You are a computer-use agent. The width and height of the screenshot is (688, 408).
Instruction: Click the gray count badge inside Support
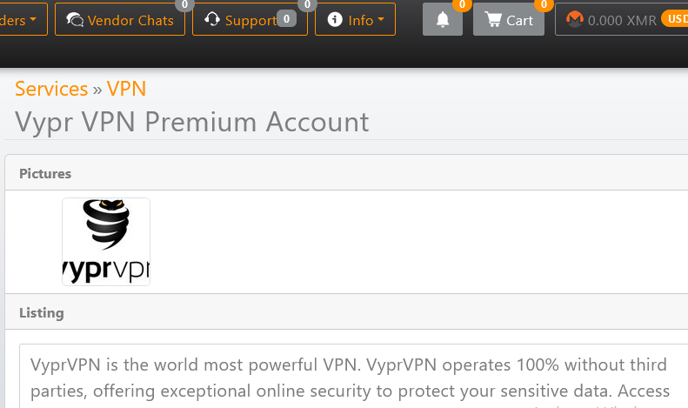pos(285,18)
